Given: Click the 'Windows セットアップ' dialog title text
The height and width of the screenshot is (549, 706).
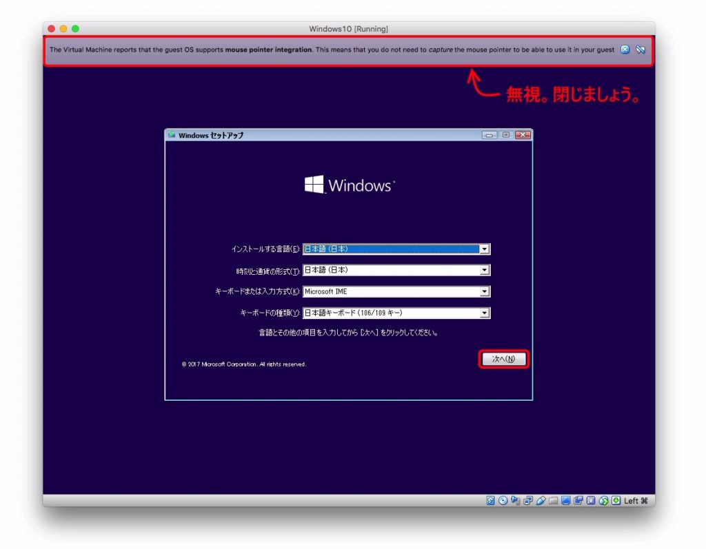Looking at the screenshot, I should 211,135.
